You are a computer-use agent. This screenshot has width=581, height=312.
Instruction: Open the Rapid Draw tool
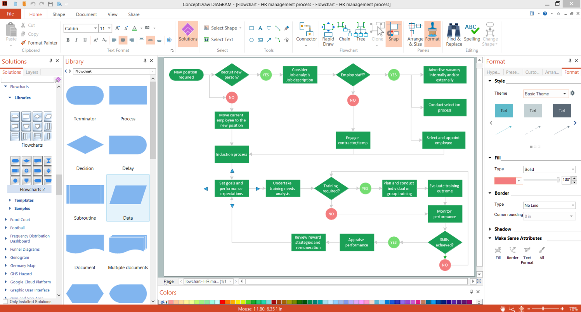pyautogui.click(x=328, y=34)
